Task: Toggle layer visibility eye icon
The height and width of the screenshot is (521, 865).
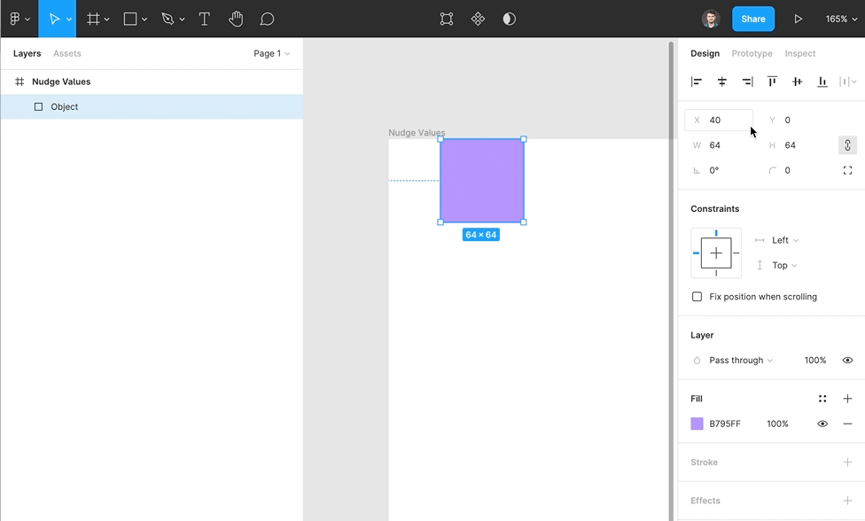Action: point(847,360)
